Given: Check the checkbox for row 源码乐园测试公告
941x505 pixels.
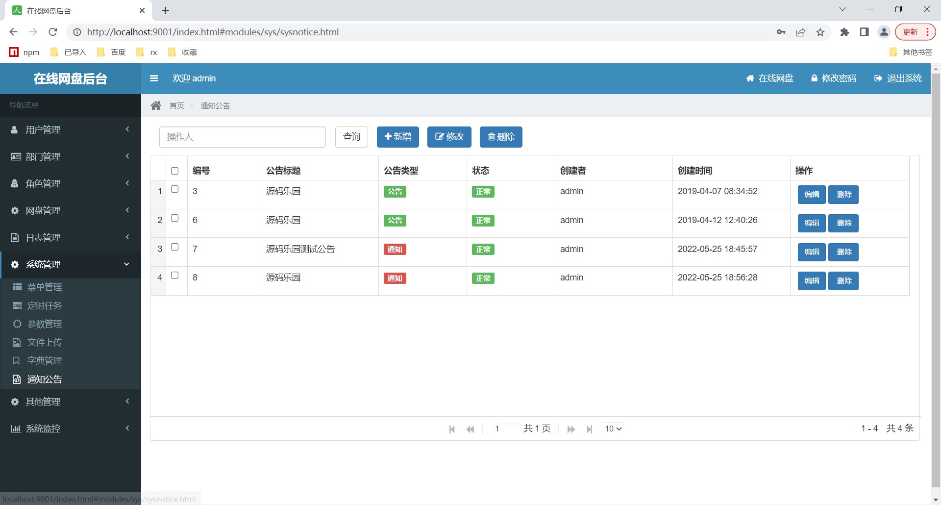Looking at the screenshot, I should (x=174, y=247).
